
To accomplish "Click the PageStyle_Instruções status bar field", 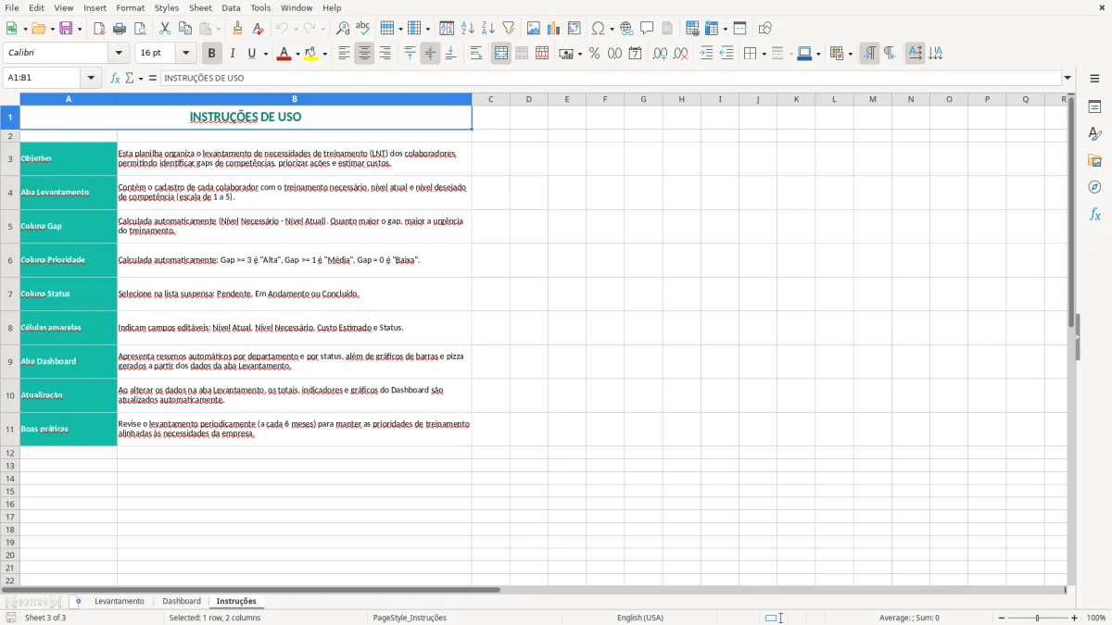I will coord(410,618).
